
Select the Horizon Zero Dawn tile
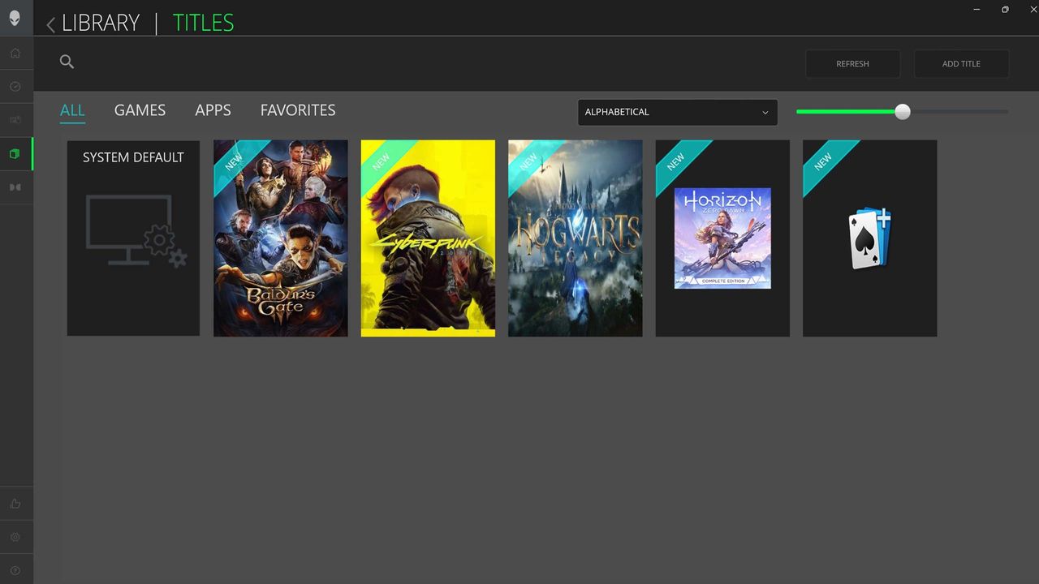[x=722, y=238]
